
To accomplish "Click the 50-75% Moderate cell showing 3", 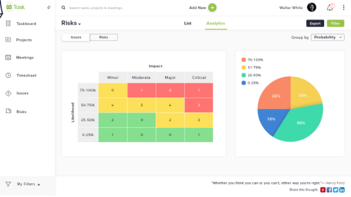I will [x=141, y=105].
